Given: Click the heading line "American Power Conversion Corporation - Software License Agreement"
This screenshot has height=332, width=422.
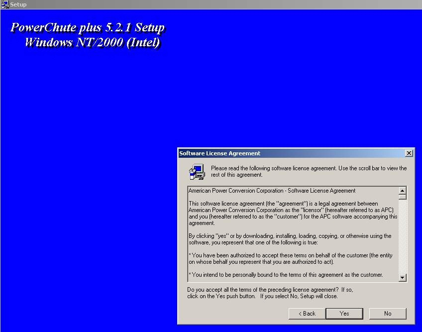Looking at the screenshot, I should click(x=272, y=191).
